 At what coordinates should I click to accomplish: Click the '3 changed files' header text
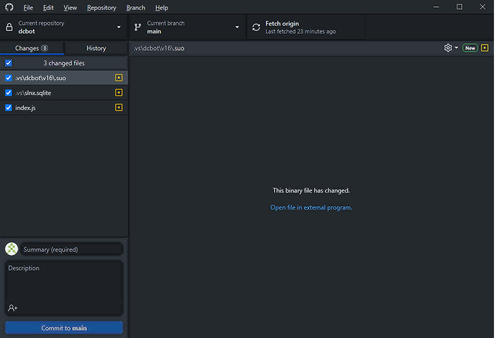[64, 63]
